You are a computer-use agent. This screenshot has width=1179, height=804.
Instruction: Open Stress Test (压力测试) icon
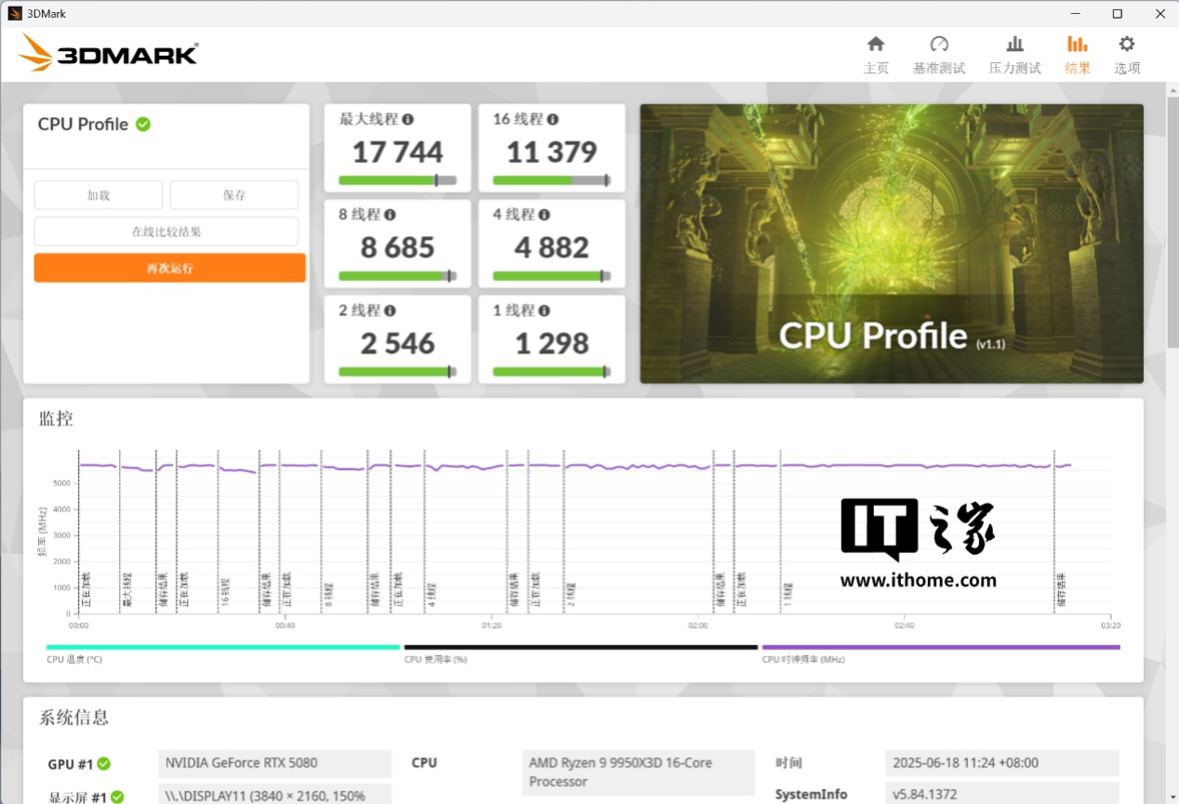(x=1014, y=45)
